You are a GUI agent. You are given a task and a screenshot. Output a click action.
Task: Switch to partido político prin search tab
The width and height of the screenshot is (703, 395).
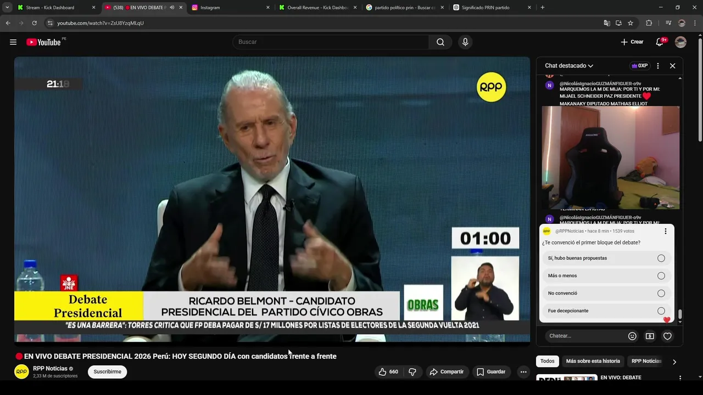[x=405, y=8]
